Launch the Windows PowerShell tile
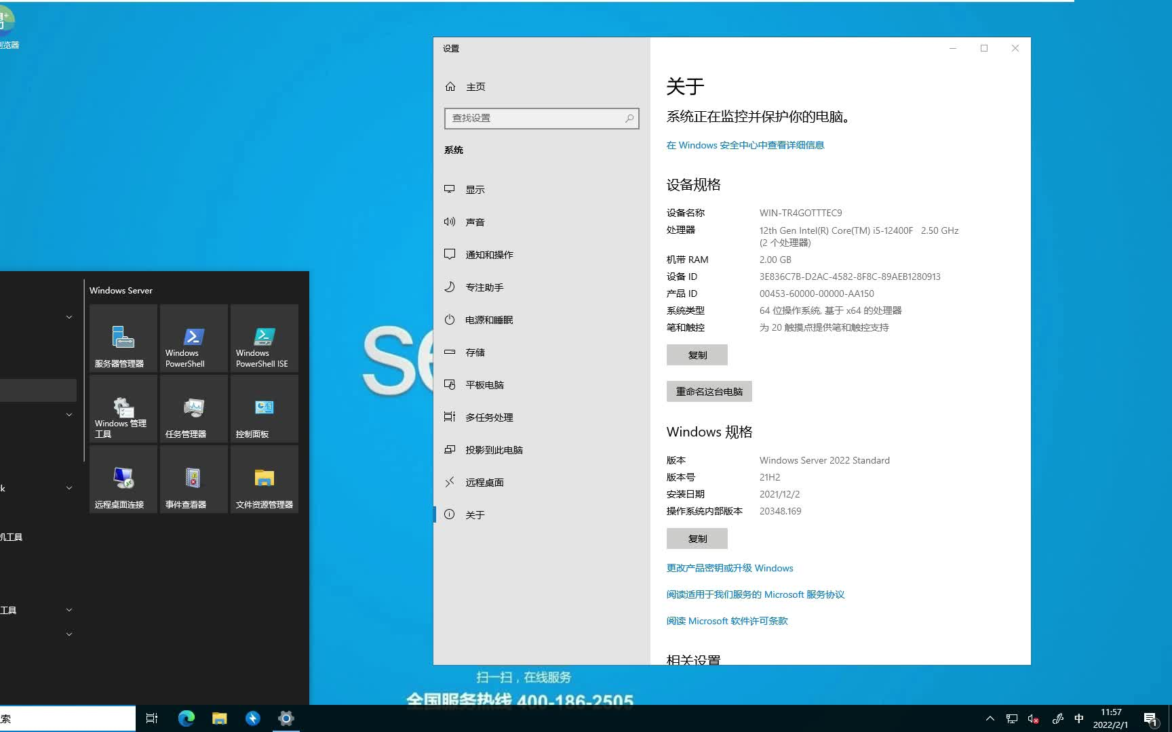 tap(194, 338)
